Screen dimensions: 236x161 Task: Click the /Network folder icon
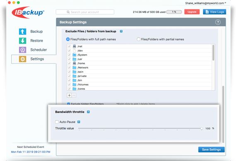(75, 68)
